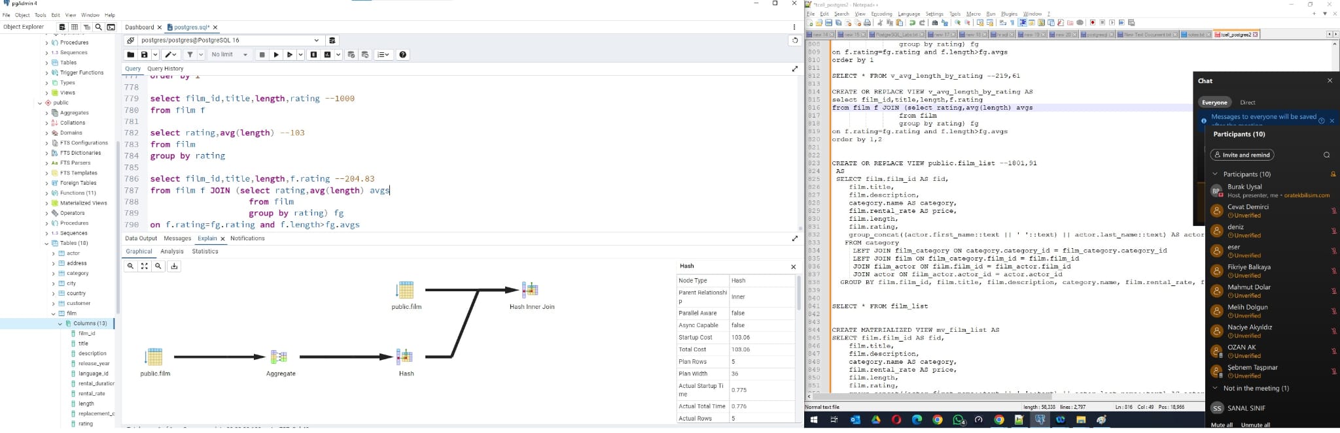Viewport: 1340px width, 433px height.
Task: Click the new connection database icon
Action: pos(332,40)
